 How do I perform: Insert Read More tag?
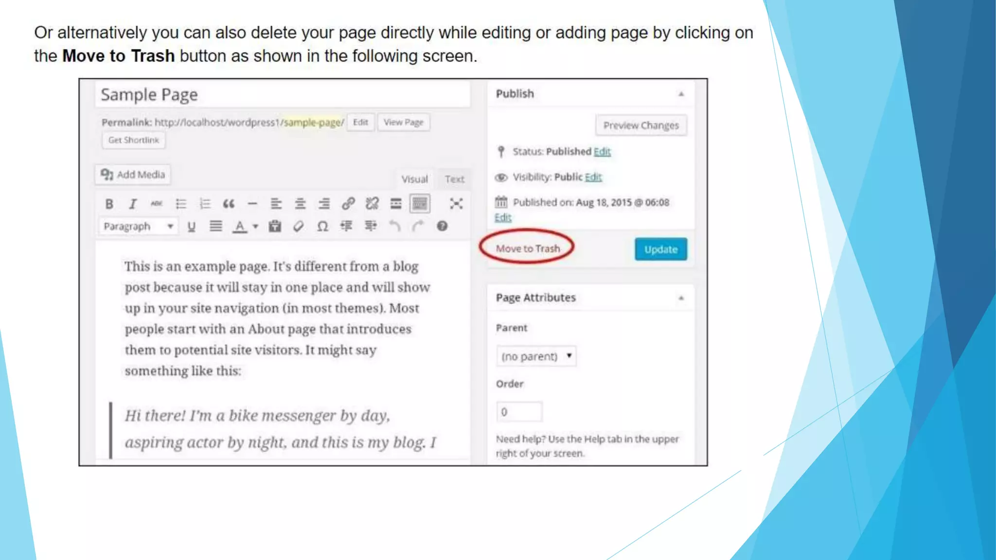point(396,204)
